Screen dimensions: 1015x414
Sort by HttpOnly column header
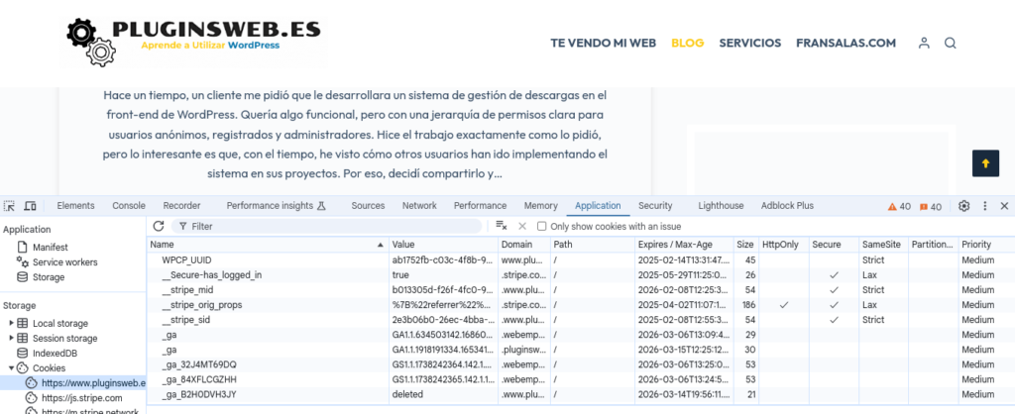coord(784,246)
